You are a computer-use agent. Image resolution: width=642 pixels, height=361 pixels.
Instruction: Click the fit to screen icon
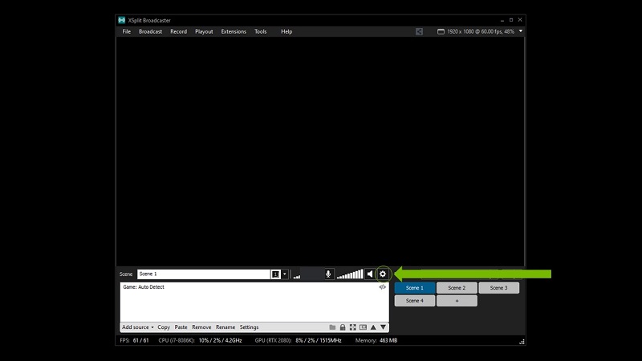point(353,327)
